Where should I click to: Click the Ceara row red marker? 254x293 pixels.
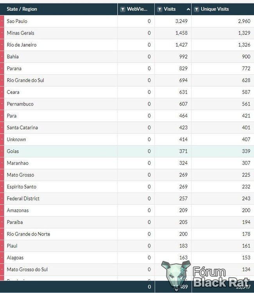click(2, 92)
